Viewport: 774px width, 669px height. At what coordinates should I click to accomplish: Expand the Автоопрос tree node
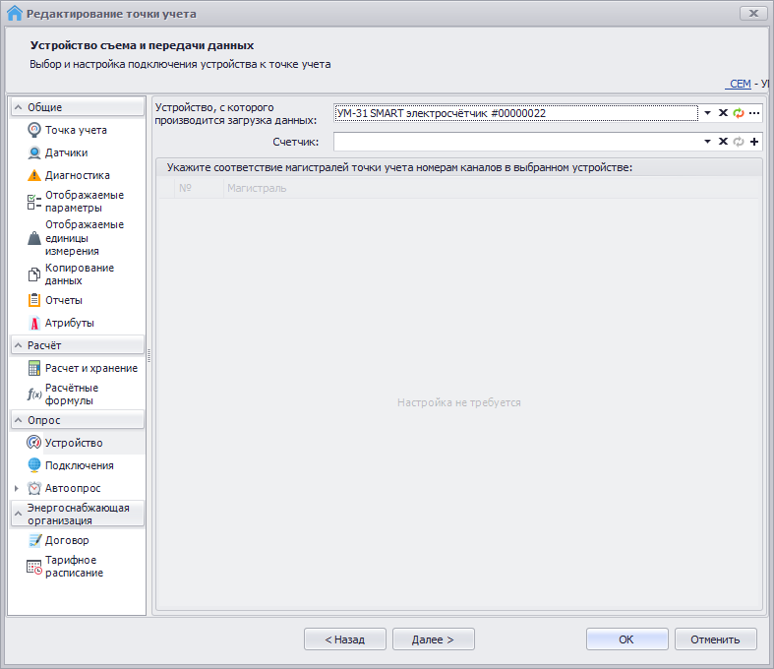[16, 488]
